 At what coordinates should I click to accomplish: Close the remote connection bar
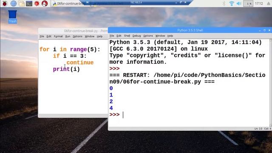pos(185,2)
